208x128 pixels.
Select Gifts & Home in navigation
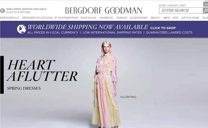pos(190,18)
